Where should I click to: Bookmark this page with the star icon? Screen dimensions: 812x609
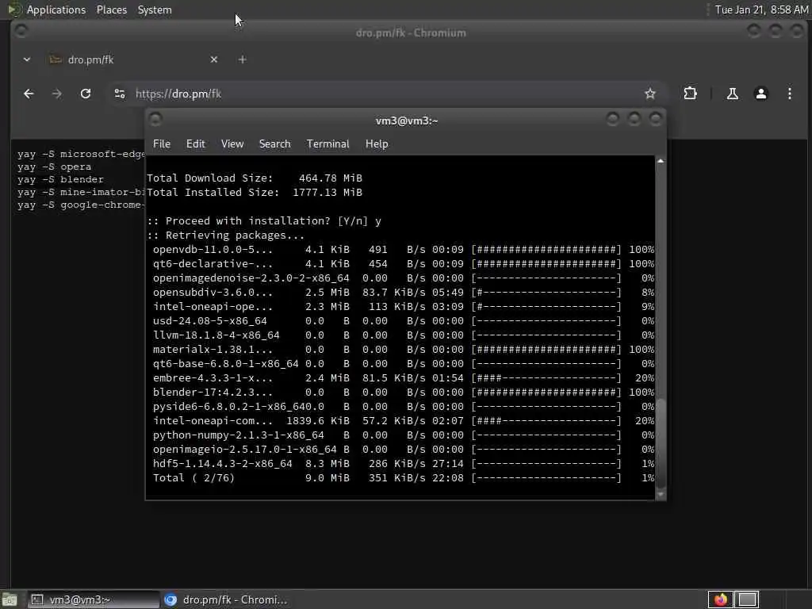[x=650, y=94]
